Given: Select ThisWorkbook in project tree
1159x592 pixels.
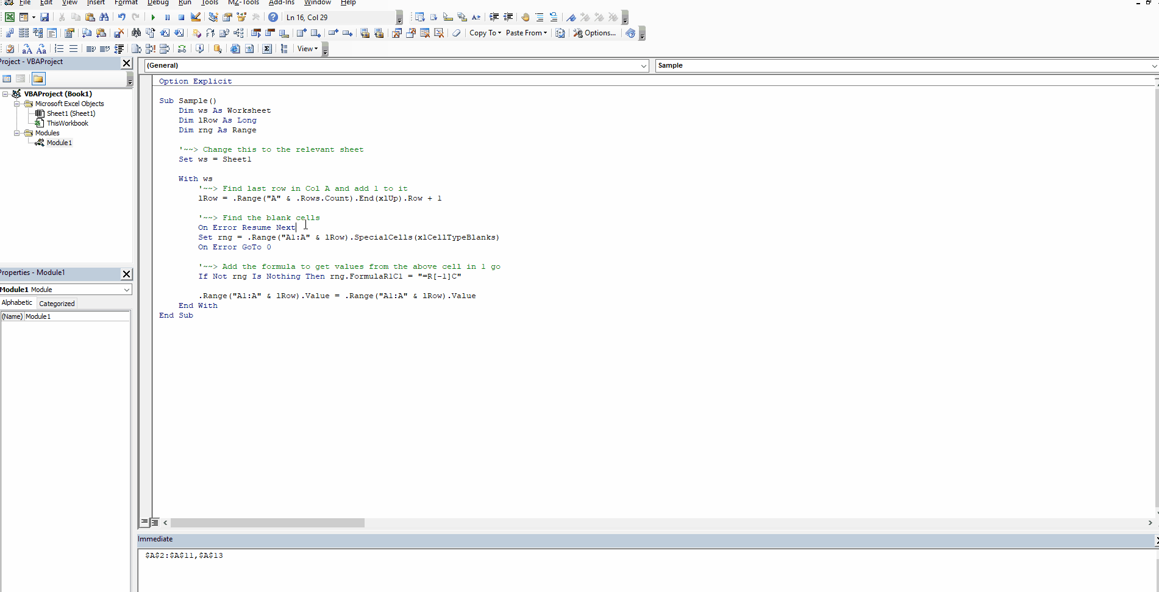Looking at the screenshot, I should click(68, 123).
